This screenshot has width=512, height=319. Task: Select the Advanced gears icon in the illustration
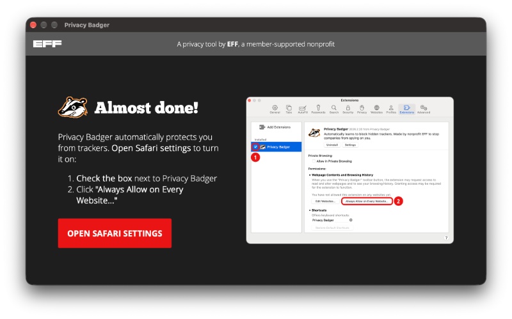tap(424, 109)
